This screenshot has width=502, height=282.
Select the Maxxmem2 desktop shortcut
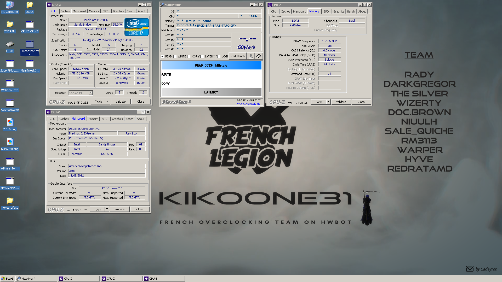(10, 183)
